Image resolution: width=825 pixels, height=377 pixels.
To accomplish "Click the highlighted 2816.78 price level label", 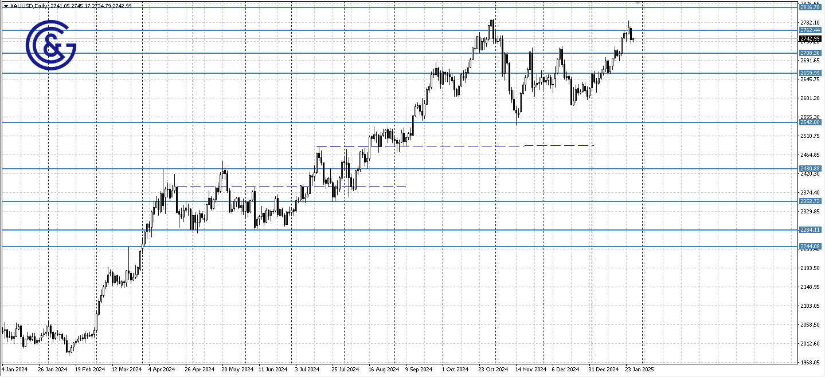I will point(811,7).
